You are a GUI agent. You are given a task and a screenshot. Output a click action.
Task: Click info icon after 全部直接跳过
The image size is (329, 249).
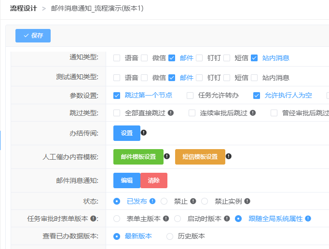tap(171, 113)
